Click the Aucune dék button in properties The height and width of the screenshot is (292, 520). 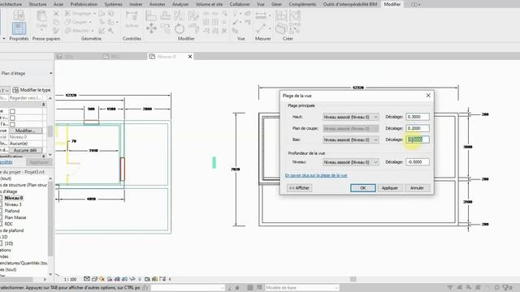[x=25, y=150]
